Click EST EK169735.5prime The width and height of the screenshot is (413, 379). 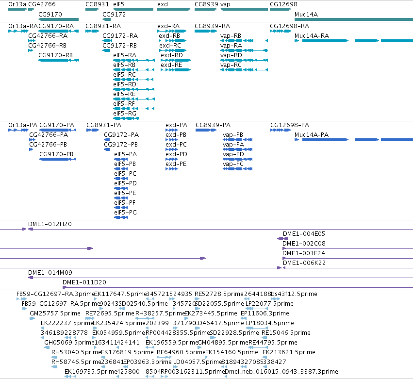click(x=70, y=377)
